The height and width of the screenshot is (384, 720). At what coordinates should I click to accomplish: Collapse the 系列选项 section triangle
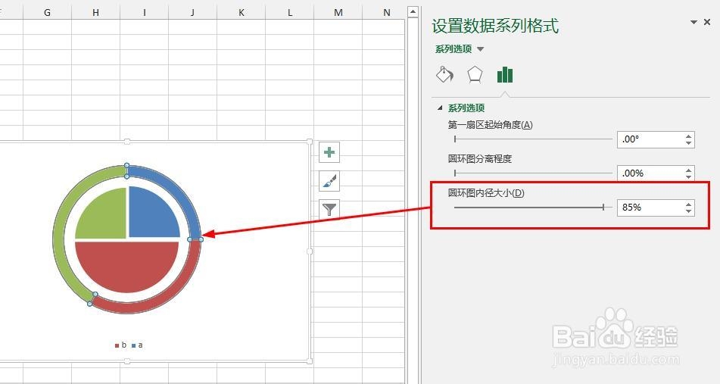440,108
